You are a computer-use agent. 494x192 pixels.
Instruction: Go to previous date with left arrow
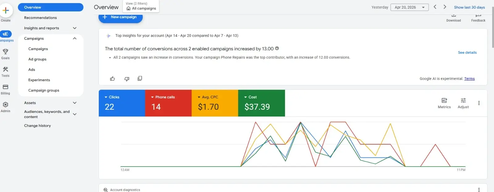tap(435, 7)
